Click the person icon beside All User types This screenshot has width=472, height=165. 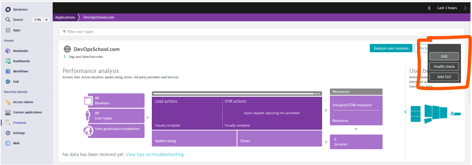point(88,116)
